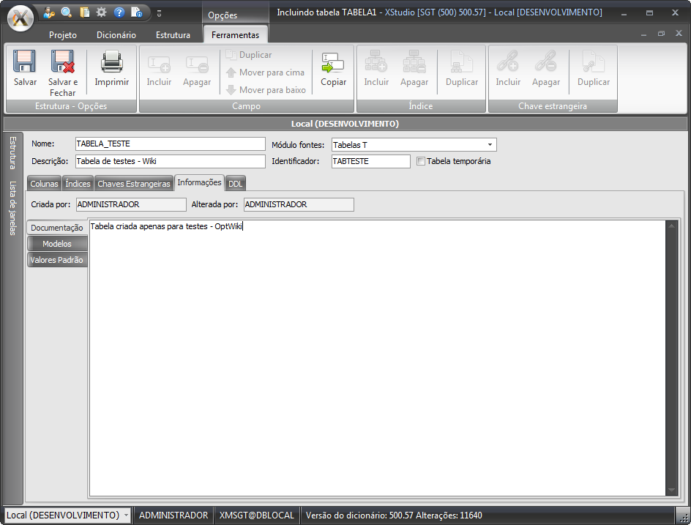Image resolution: width=691 pixels, height=525 pixels.
Task: Click the user with key icon
Action: tap(49, 12)
